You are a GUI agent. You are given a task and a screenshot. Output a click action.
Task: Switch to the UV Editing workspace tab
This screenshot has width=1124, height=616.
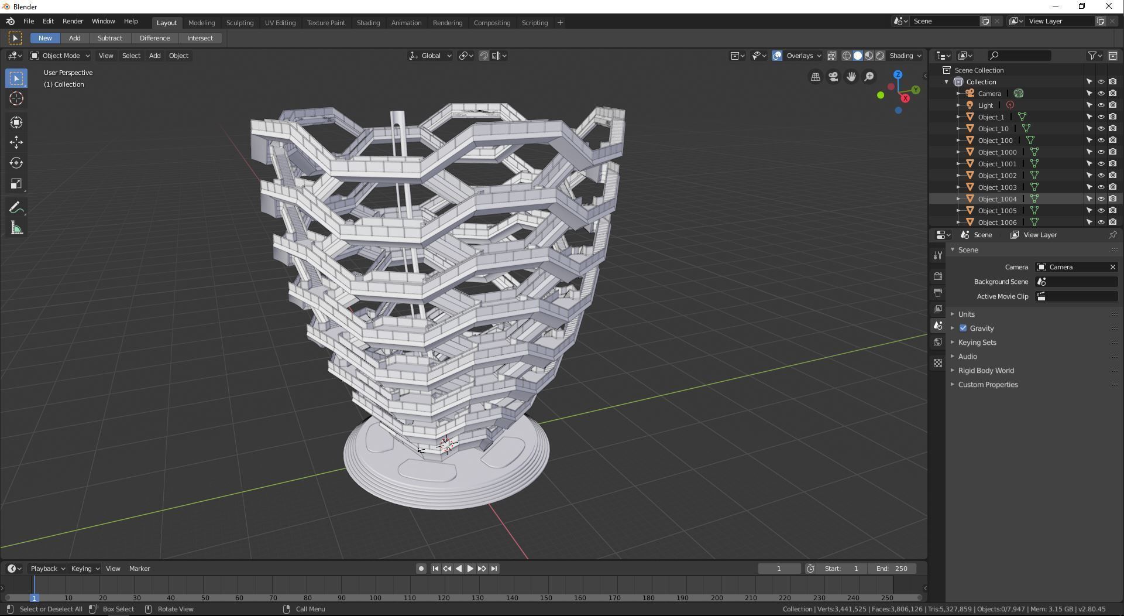280,23
